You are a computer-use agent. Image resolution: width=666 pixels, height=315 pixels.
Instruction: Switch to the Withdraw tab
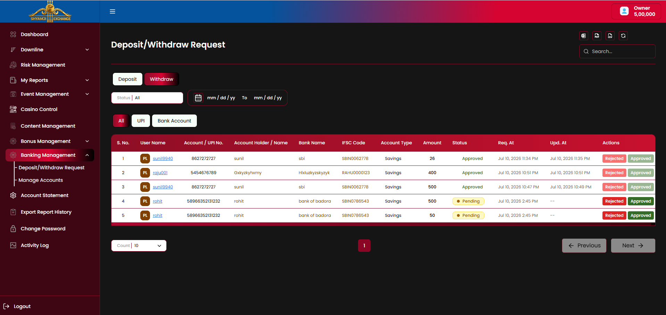pos(161,79)
